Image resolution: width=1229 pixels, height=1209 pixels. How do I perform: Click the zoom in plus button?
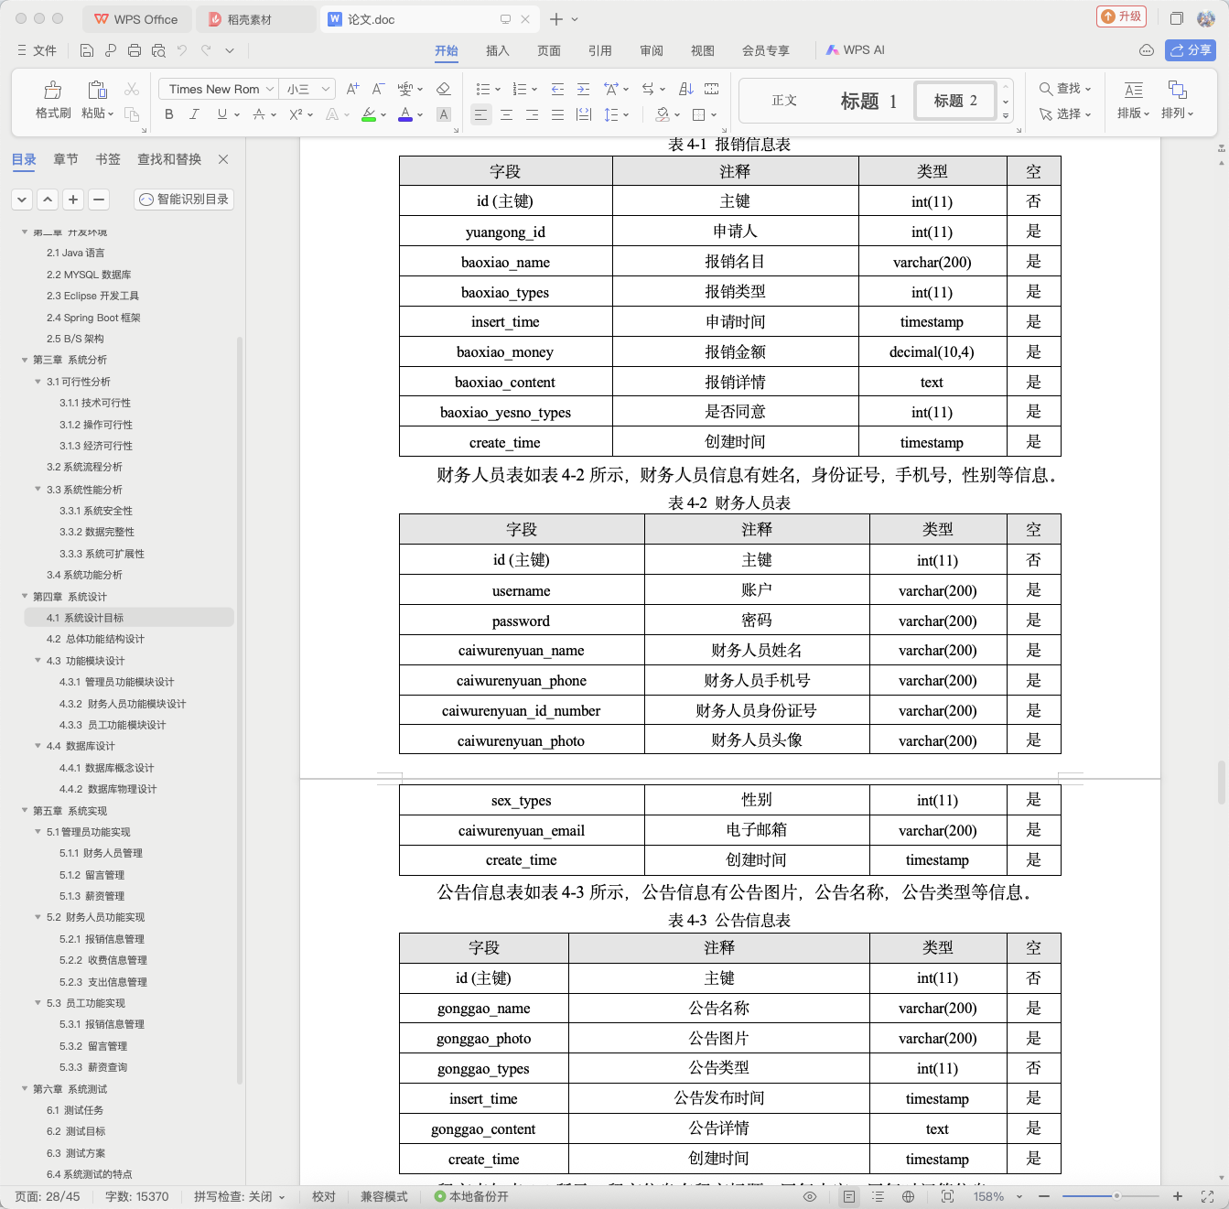click(1178, 1196)
